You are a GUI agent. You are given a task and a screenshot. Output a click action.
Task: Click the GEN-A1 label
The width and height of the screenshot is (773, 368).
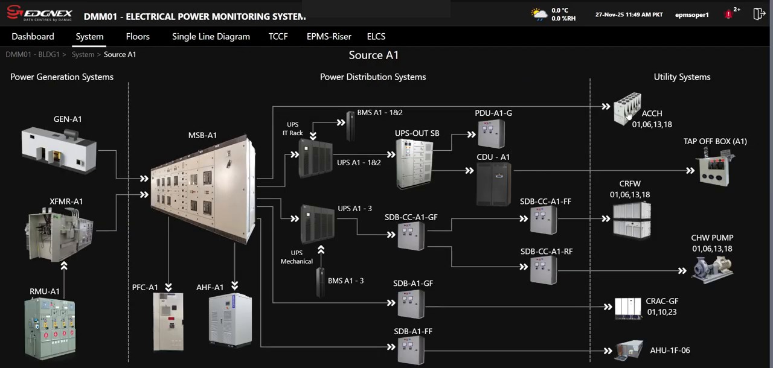pos(68,119)
